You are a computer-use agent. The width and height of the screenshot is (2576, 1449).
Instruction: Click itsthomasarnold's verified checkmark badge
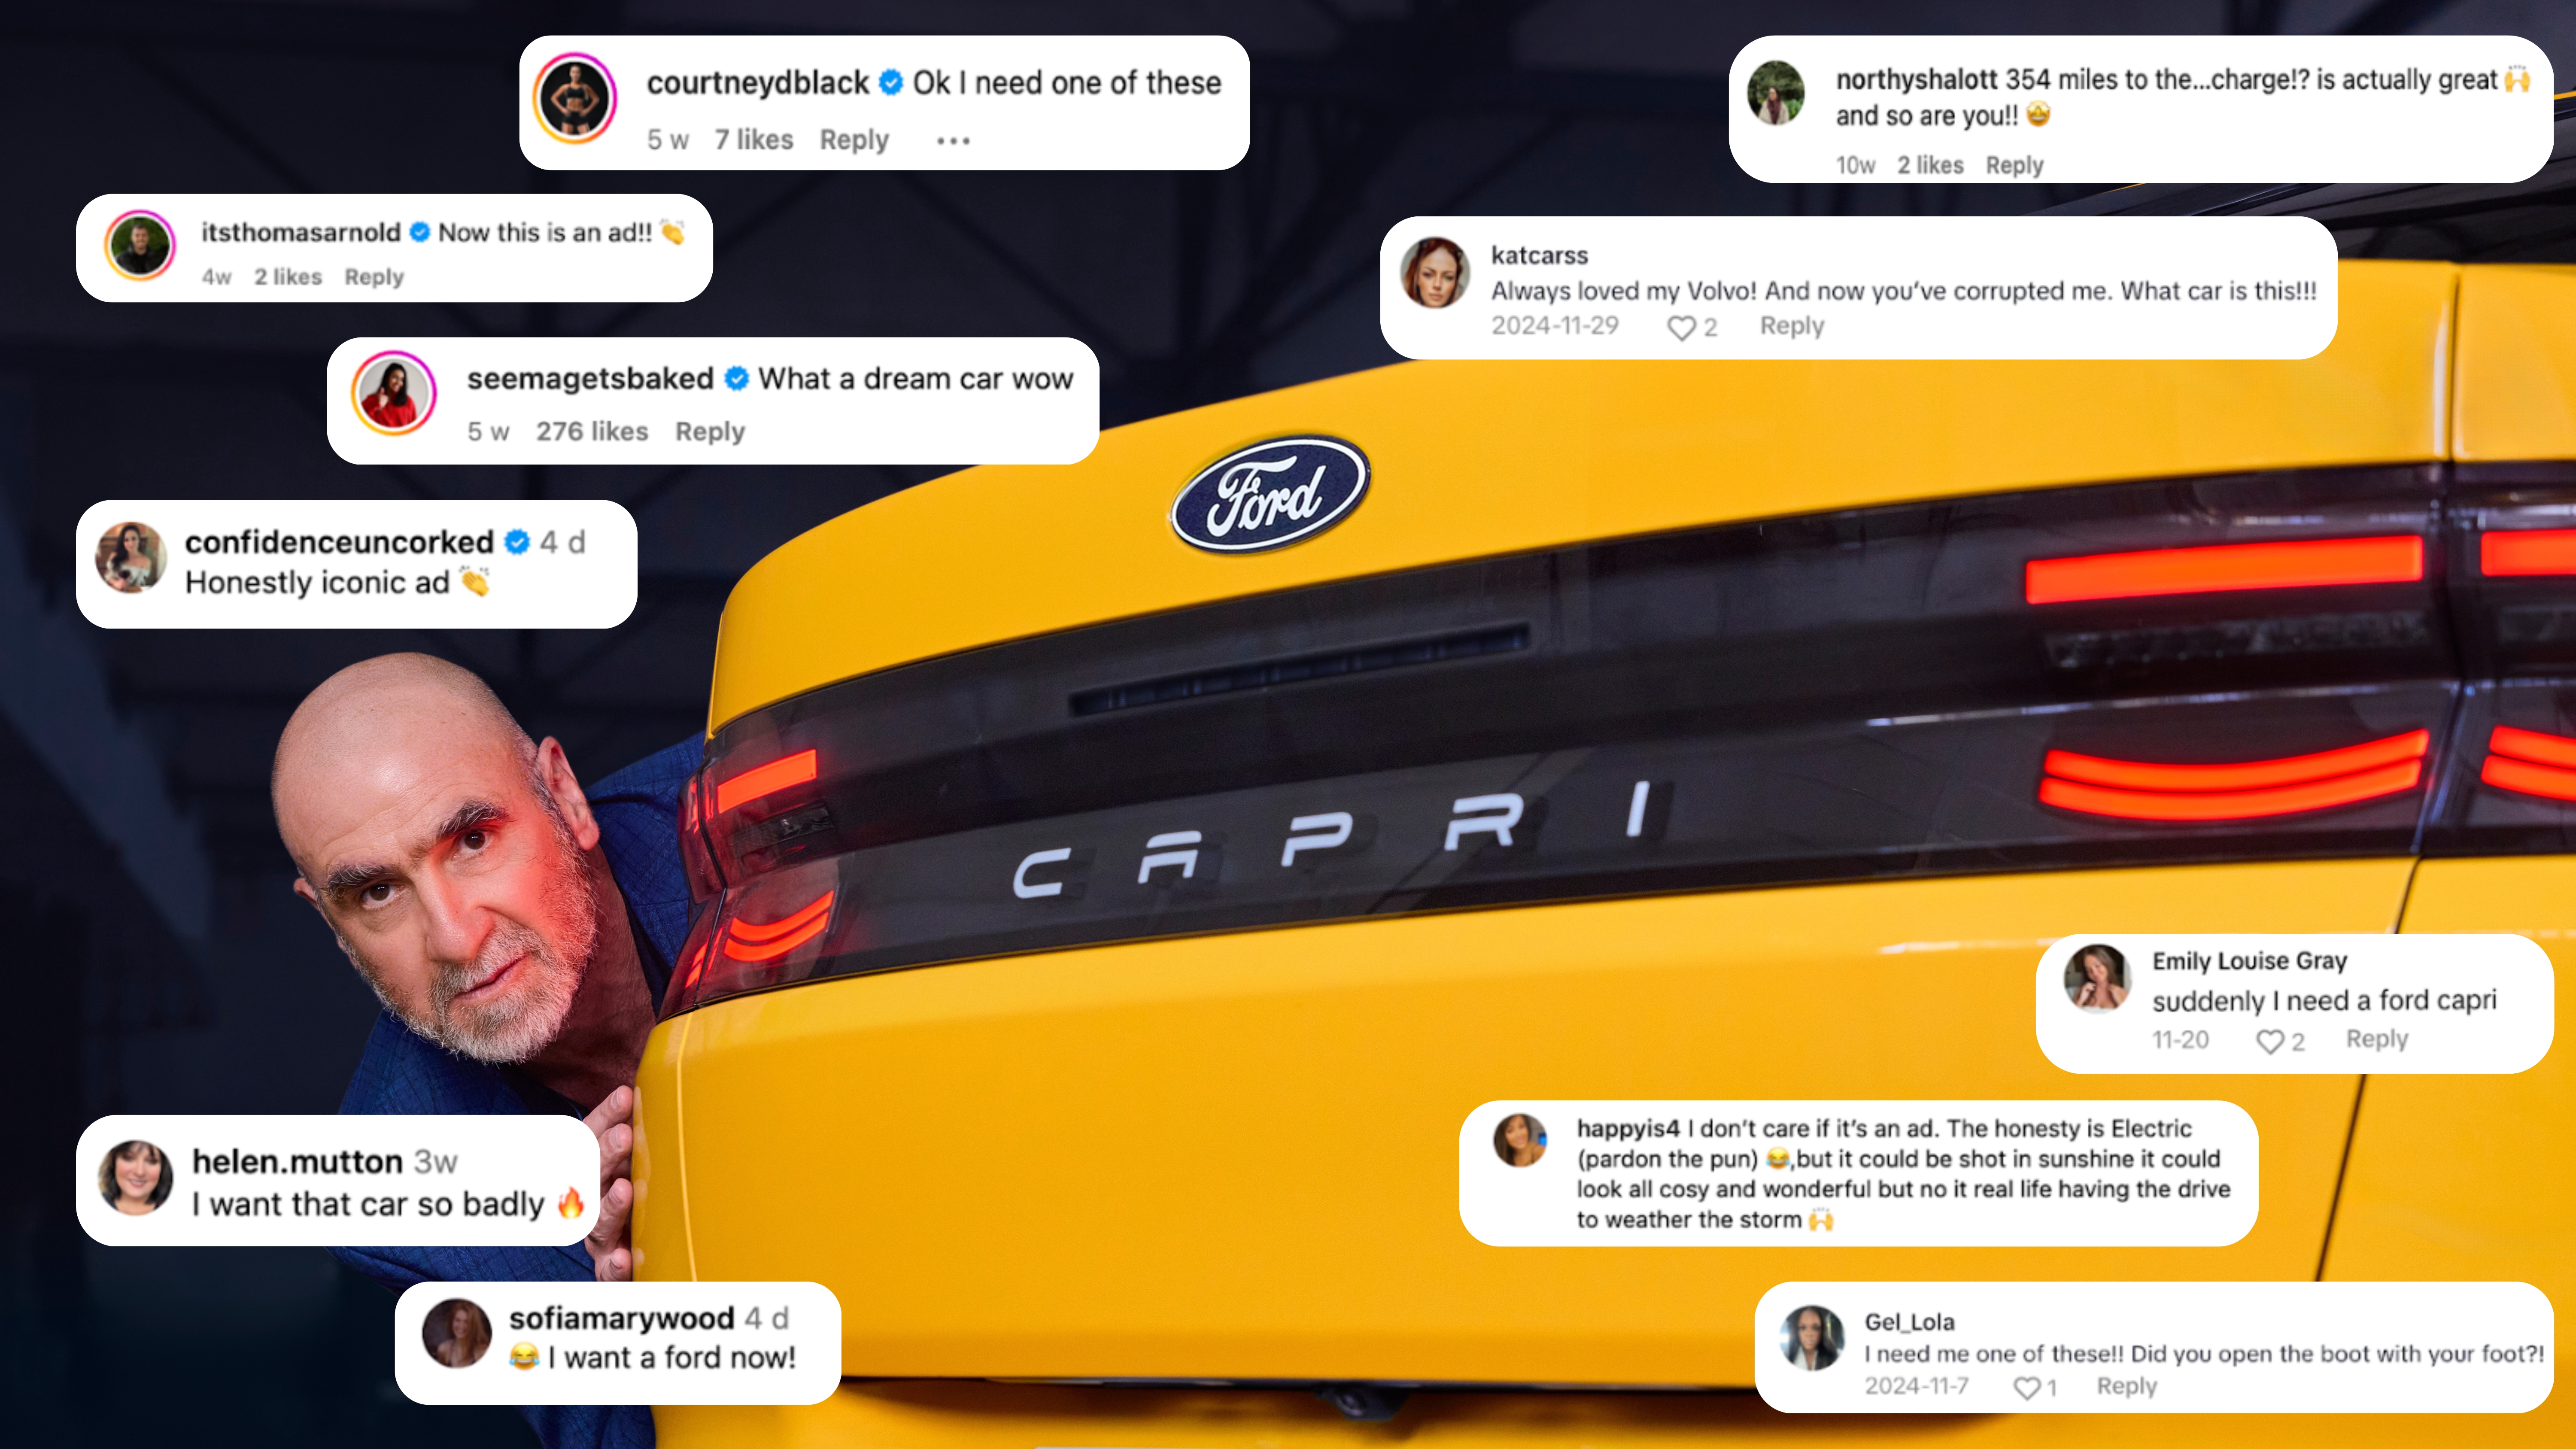420,232
